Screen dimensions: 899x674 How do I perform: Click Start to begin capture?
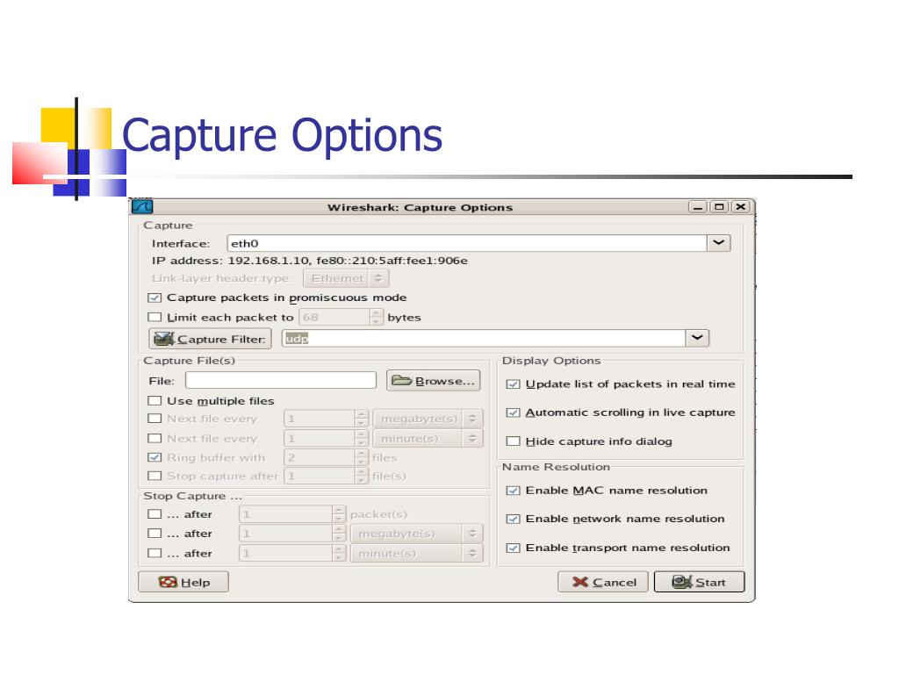pyautogui.click(x=699, y=582)
